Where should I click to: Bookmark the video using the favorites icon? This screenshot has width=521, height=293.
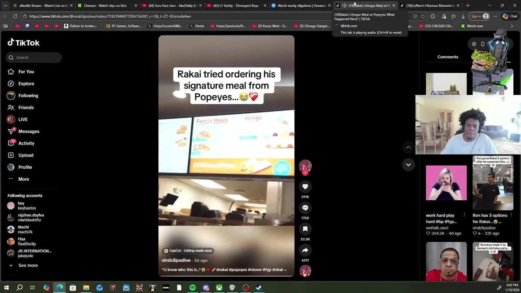tap(305, 229)
